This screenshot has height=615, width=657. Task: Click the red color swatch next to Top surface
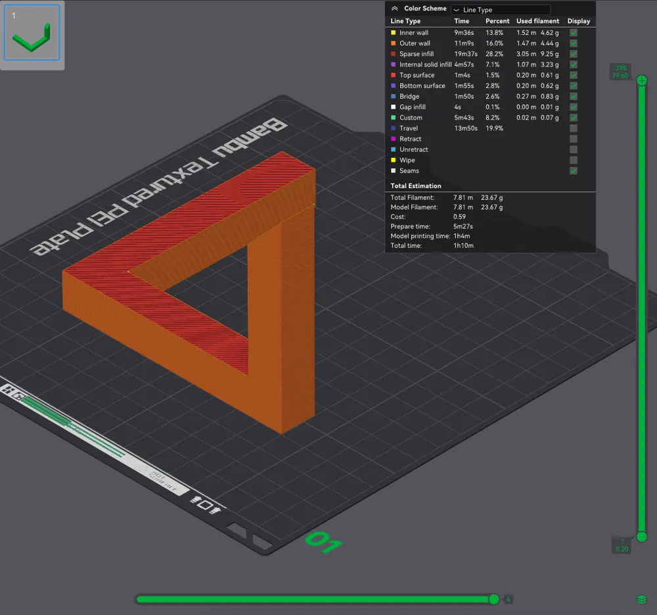tap(394, 75)
